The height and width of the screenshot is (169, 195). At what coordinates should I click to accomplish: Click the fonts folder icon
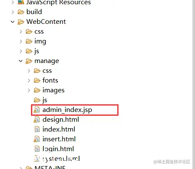pos(37,80)
